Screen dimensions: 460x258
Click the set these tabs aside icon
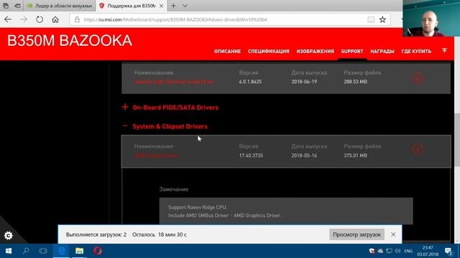(x=17, y=6)
